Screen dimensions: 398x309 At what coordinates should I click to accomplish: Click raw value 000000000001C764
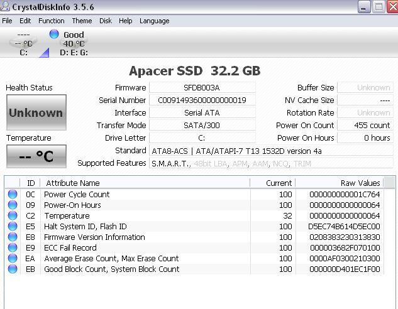[345, 195]
